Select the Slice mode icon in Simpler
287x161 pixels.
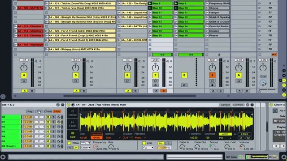click(x=73, y=135)
